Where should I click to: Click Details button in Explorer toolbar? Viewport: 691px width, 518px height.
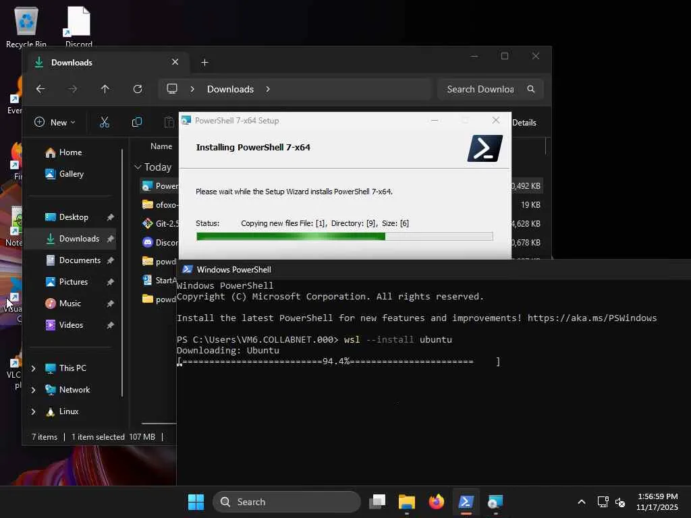coord(524,123)
